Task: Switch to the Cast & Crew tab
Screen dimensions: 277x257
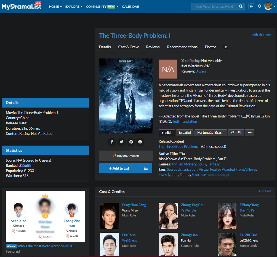Action: click(x=128, y=47)
